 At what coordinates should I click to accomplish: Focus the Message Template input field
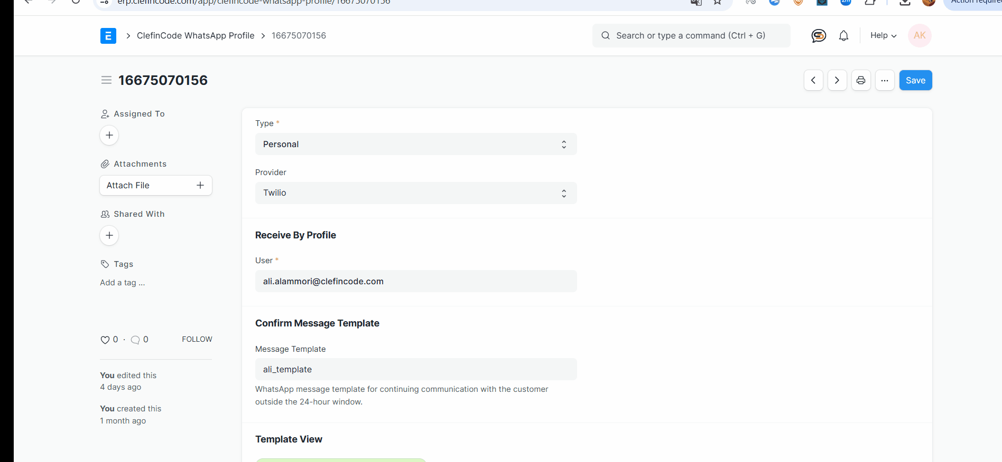point(415,370)
